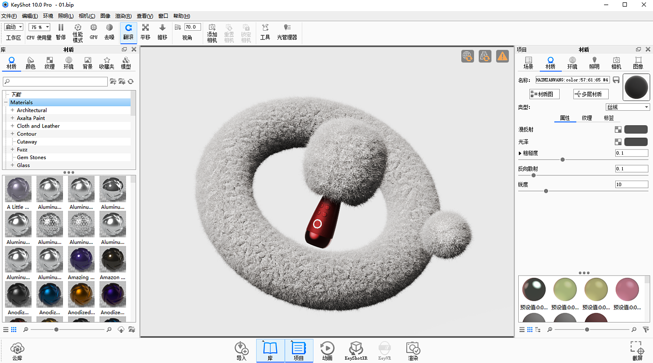Image resolution: width=653 pixels, height=363 pixels.
Task: Toggle GPU rendering mode
Action: coord(94,32)
